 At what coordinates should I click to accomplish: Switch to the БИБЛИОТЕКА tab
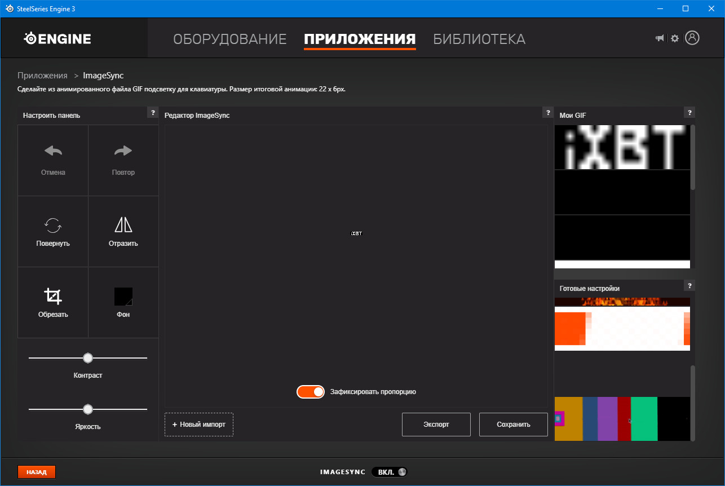pos(479,39)
